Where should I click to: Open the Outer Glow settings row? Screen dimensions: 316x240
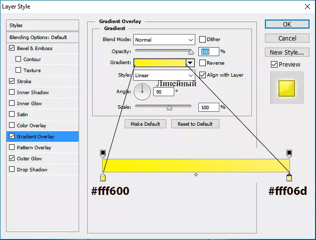coord(43,158)
